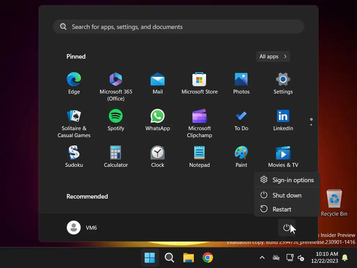Launch the Clock app
The height and width of the screenshot is (268, 357).
[x=158, y=157]
